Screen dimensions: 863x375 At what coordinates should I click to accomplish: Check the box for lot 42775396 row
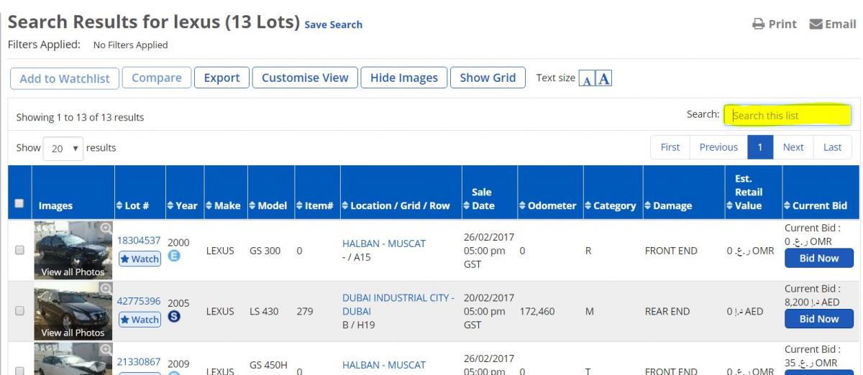[19, 311]
